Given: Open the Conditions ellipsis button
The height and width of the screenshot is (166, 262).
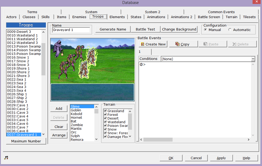Looking at the screenshot, I should pyautogui.click(x=253, y=59).
